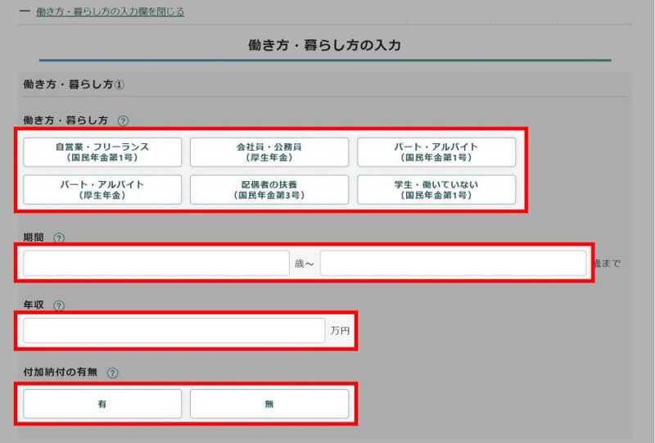The height and width of the screenshot is (443, 655).
Task: Select 無 for 付加納付
Action: 269,404
